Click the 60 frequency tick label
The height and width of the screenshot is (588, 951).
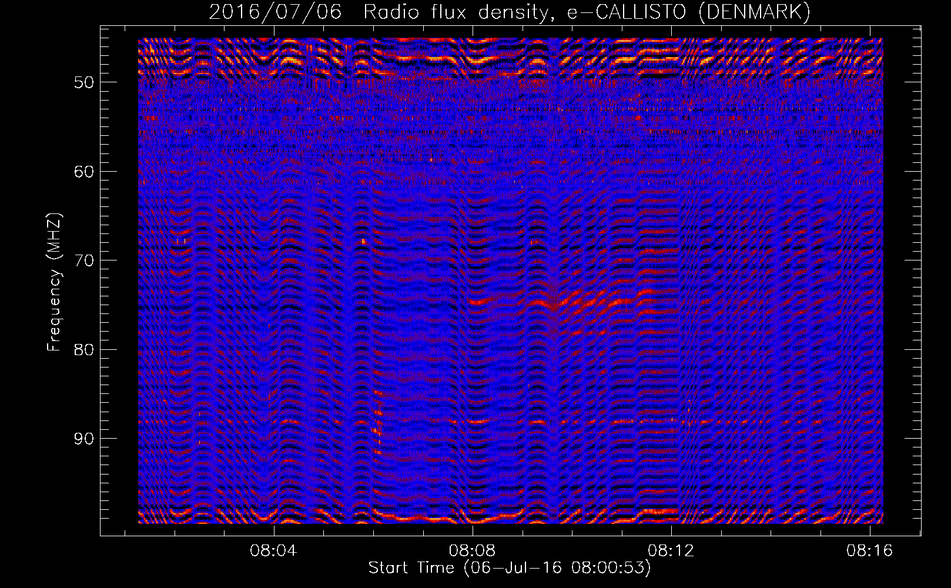pos(83,172)
